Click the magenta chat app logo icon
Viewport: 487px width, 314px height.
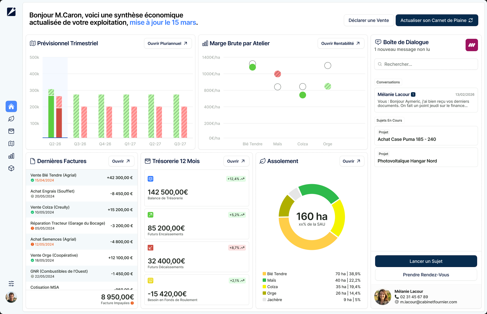pyautogui.click(x=472, y=45)
